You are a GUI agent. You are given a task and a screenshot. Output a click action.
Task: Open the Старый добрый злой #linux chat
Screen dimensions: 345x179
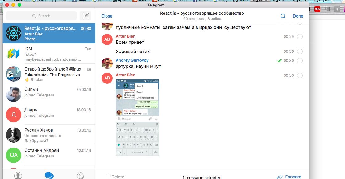[x=49, y=74]
